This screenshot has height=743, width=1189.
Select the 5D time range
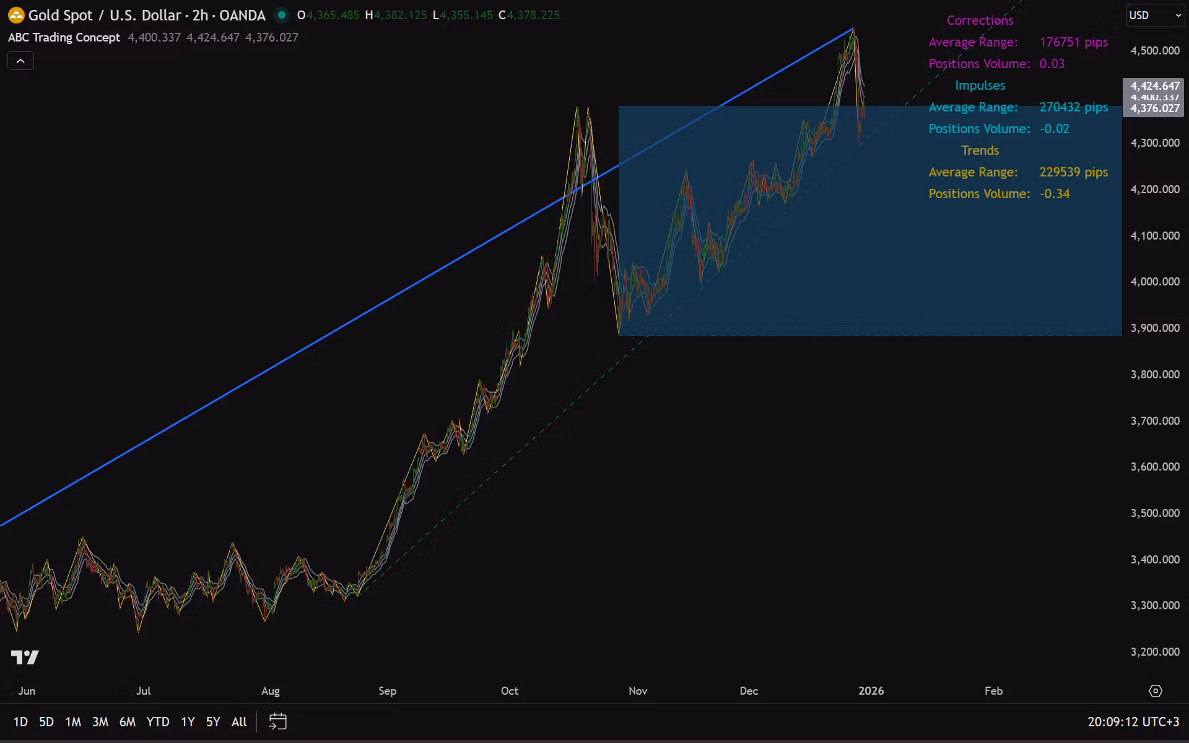(46, 722)
